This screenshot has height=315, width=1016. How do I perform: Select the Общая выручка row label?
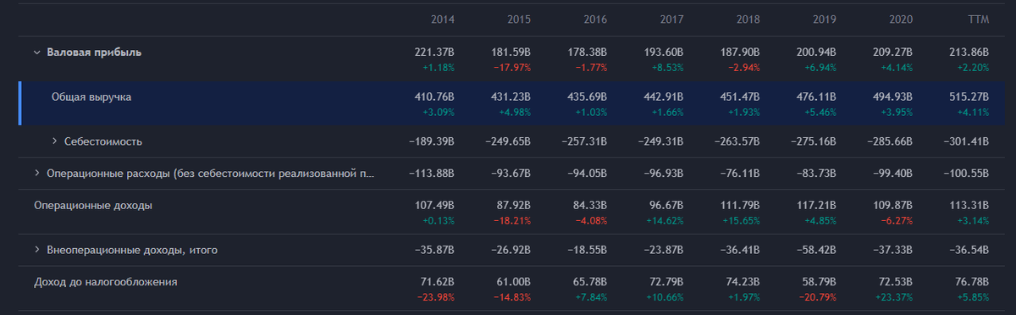(x=91, y=97)
